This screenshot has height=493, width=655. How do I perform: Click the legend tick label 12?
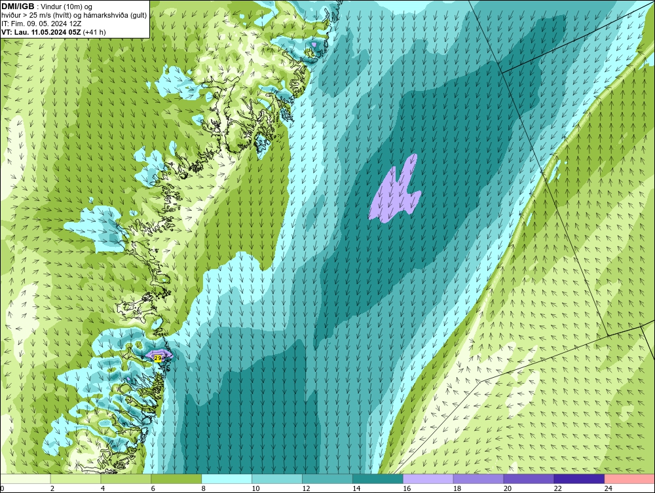point(306,488)
